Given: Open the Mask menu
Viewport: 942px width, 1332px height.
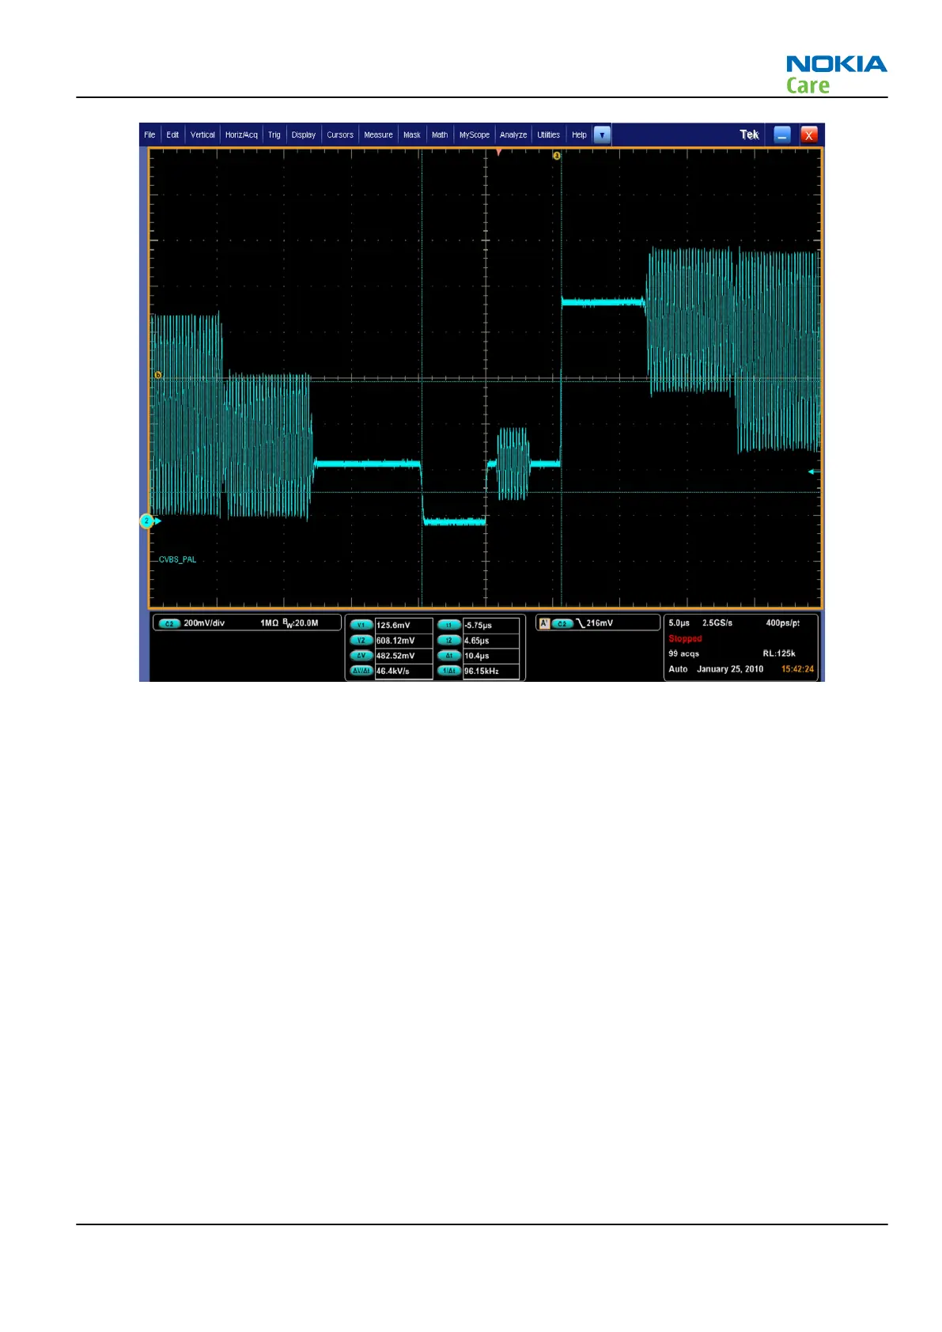Looking at the screenshot, I should pos(412,134).
